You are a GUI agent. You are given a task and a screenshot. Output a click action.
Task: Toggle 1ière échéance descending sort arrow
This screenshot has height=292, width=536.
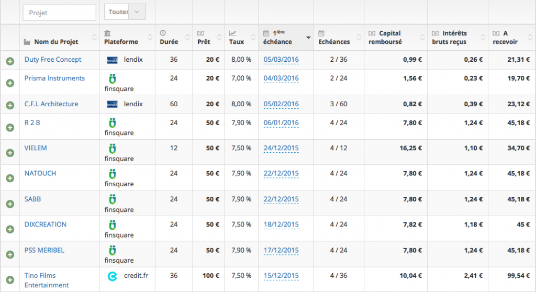(308, 38)
